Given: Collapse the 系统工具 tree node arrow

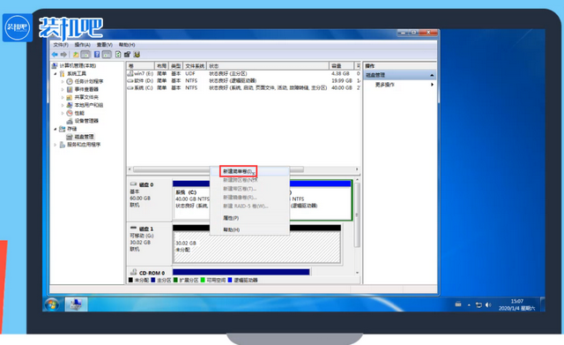Looking at the screenshot, I should coord(56,74).
